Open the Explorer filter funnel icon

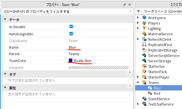pos(139,11)
